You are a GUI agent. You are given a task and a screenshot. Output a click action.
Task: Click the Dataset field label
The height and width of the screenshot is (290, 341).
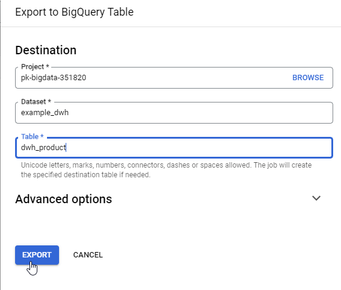[36, 102]
